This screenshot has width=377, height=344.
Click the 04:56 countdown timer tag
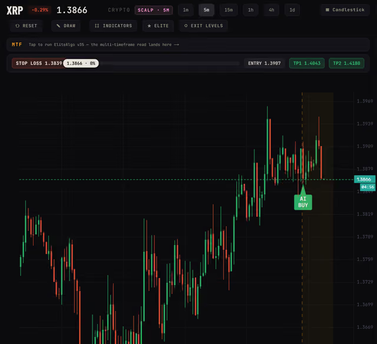368,187
